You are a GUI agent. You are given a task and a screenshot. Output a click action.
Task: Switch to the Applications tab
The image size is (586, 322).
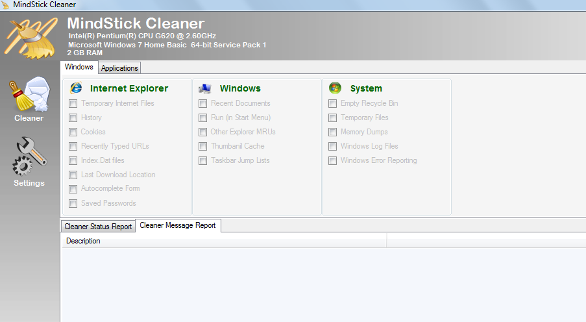(119, 68)
